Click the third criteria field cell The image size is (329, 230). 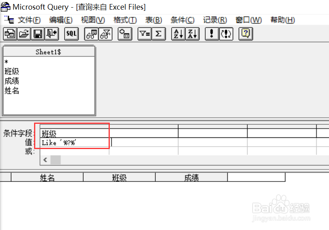pyautogui.click(x=213, y=133)
